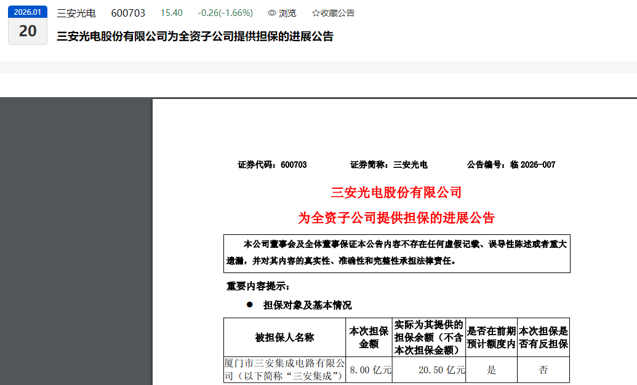Open stock code 600703 in header
Image resolution: width=637 pixels, height=385 pixels.
[x=128, y=13]
